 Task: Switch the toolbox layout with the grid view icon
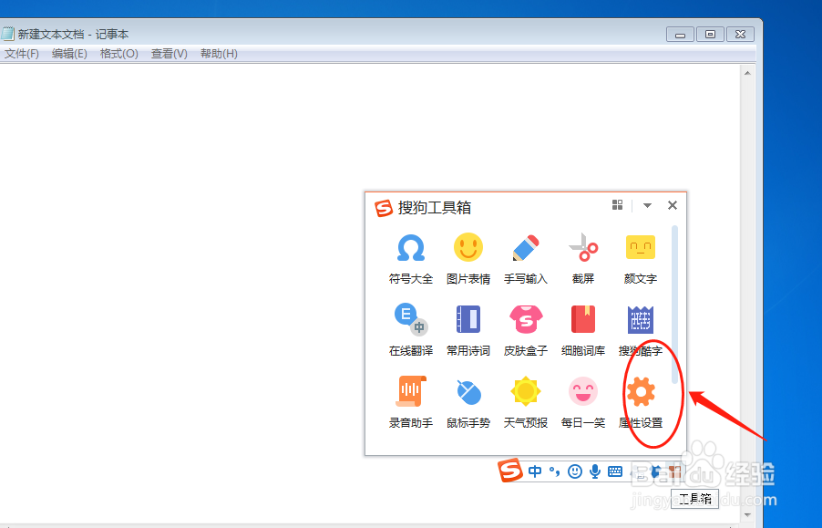[618, 205]
